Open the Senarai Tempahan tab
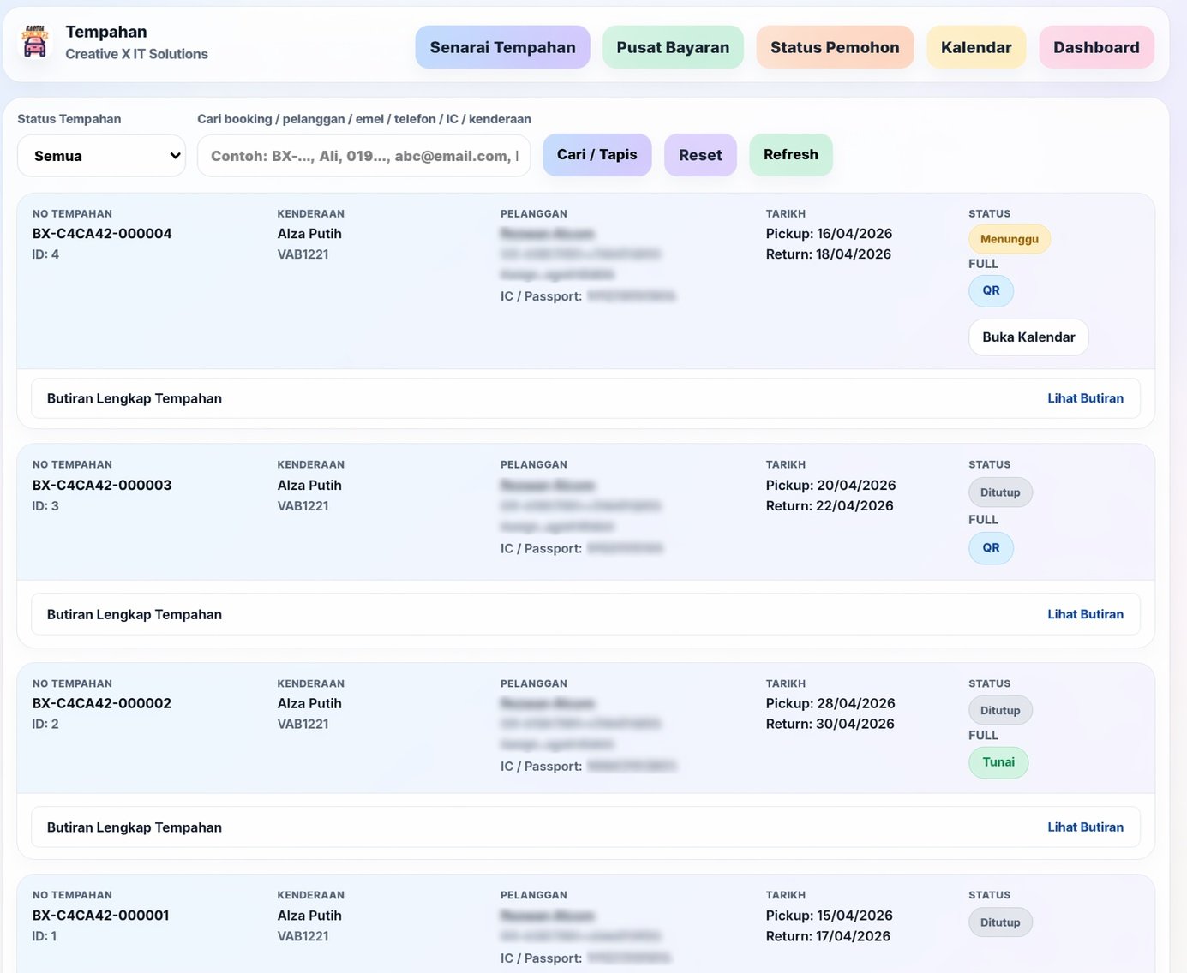Viewport: 1187px width, 973px height. click(x=502, y=47)
